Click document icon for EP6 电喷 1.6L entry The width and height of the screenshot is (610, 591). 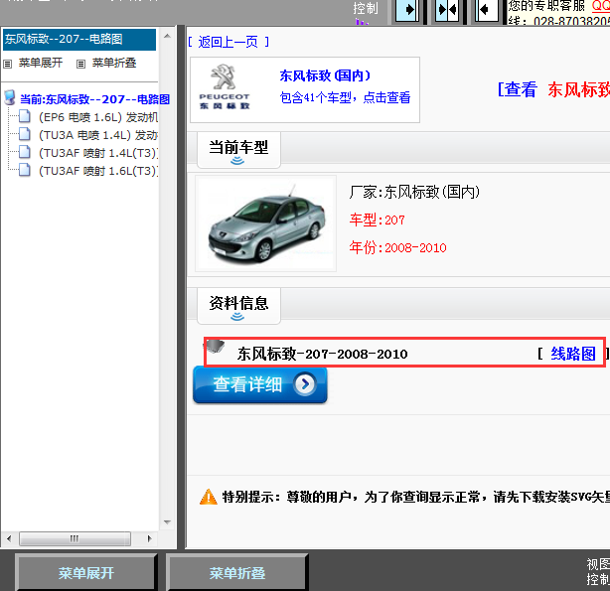tap(25, 116)
